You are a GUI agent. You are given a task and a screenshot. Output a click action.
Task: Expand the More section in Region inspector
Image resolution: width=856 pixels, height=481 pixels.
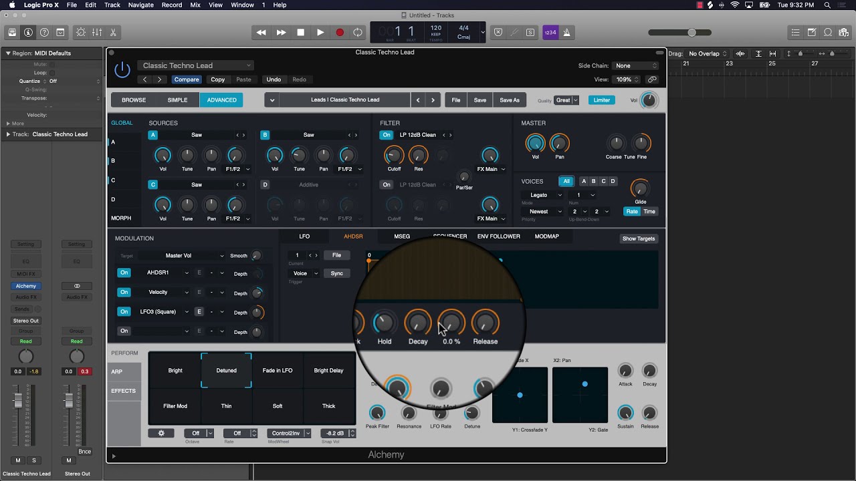click(x=15, y=124)
